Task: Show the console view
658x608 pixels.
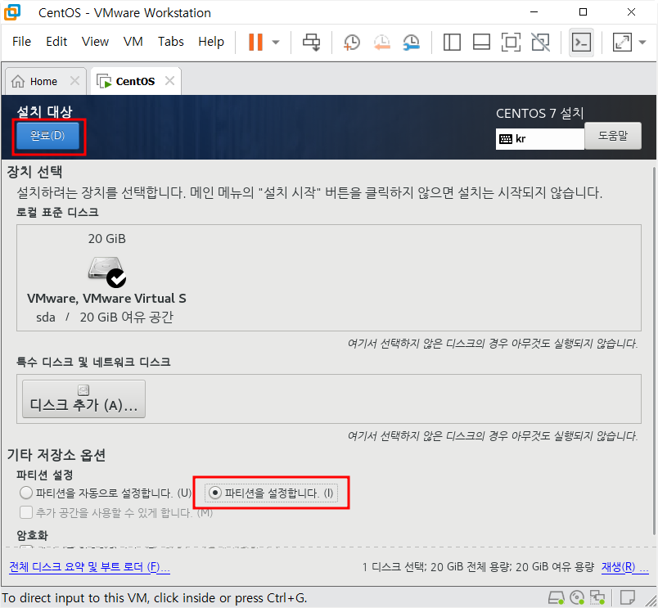Action: [x=581, y=42]
